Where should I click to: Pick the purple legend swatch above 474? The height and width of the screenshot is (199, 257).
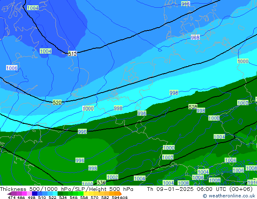tap(14, 193)
